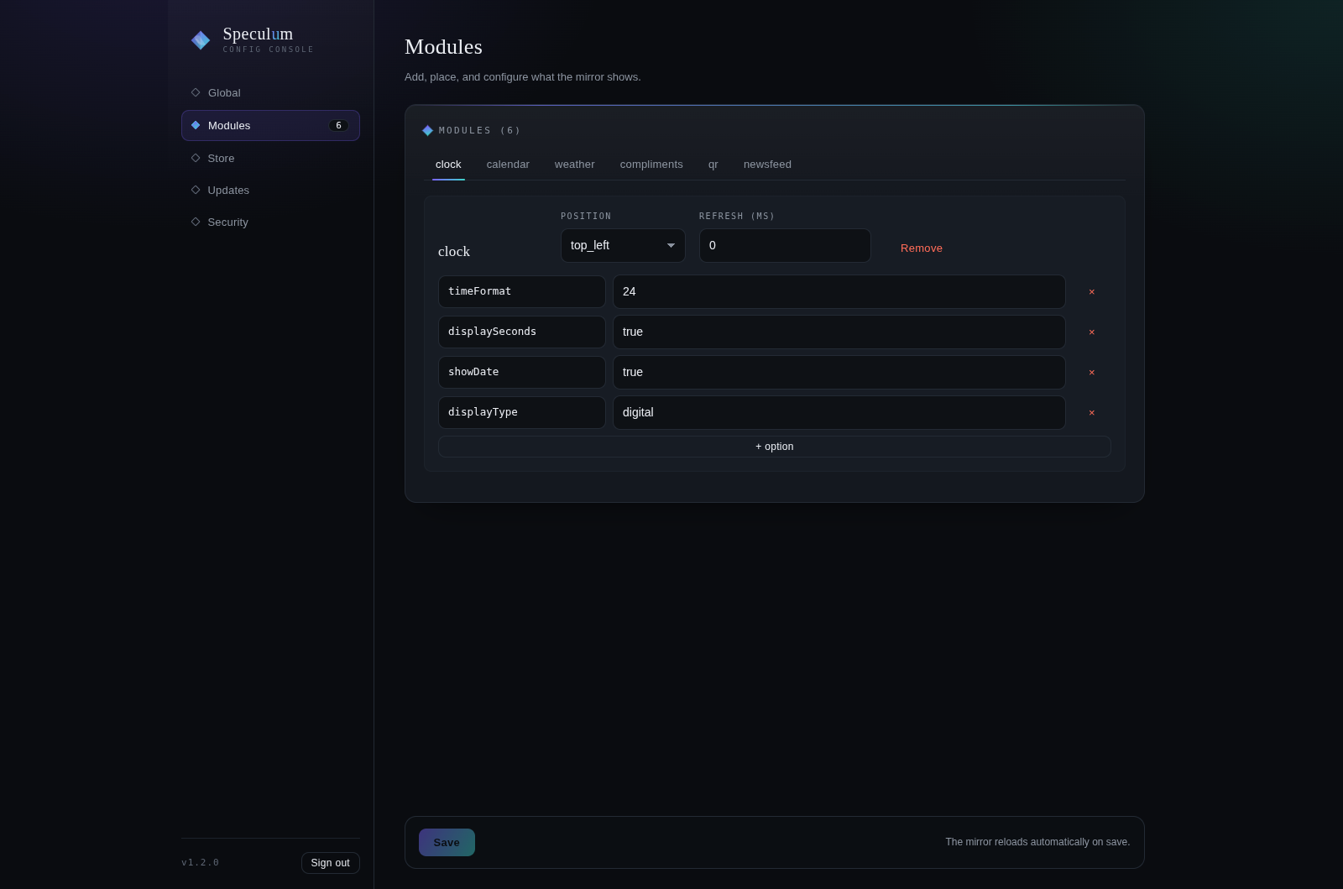The width and height of the screenshot is (1343, 889).
Task: Remove the clock module
Action: tap(922, 248)
